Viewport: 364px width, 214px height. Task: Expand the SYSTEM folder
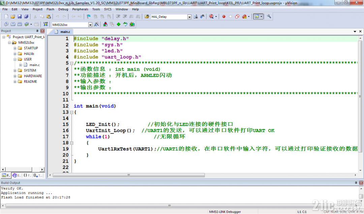pyautogui.click(x=15, y=70)
